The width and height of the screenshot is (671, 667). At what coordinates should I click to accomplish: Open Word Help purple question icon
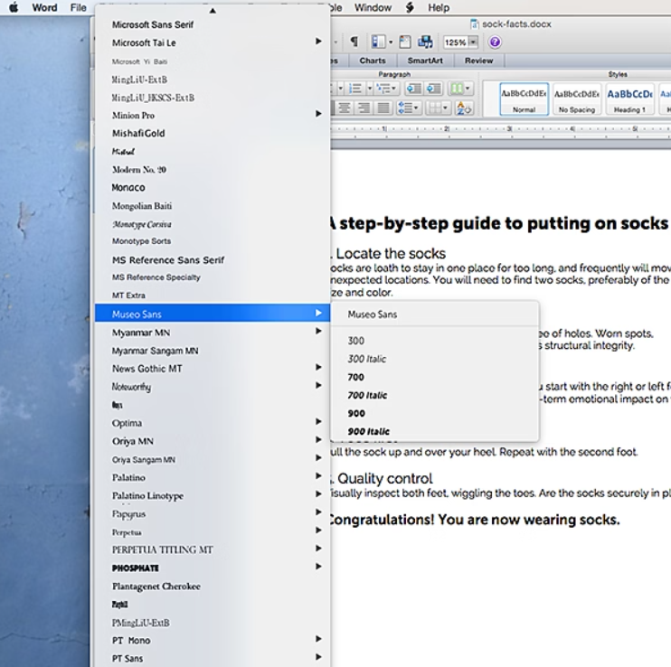(495, 42)
